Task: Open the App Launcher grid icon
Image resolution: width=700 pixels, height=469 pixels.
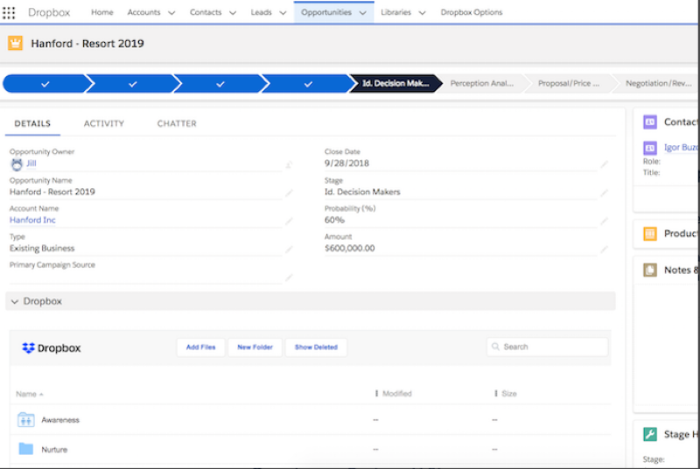Action: pyautogui.click(x=10, y=12)
